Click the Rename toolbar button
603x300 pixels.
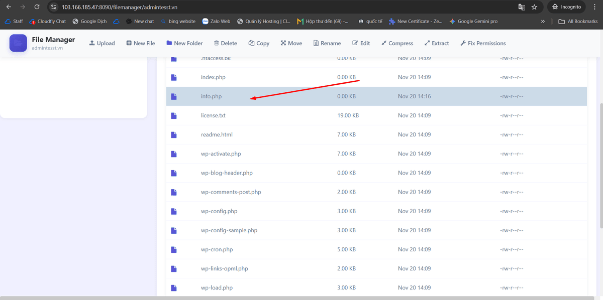tap(327, 43)
